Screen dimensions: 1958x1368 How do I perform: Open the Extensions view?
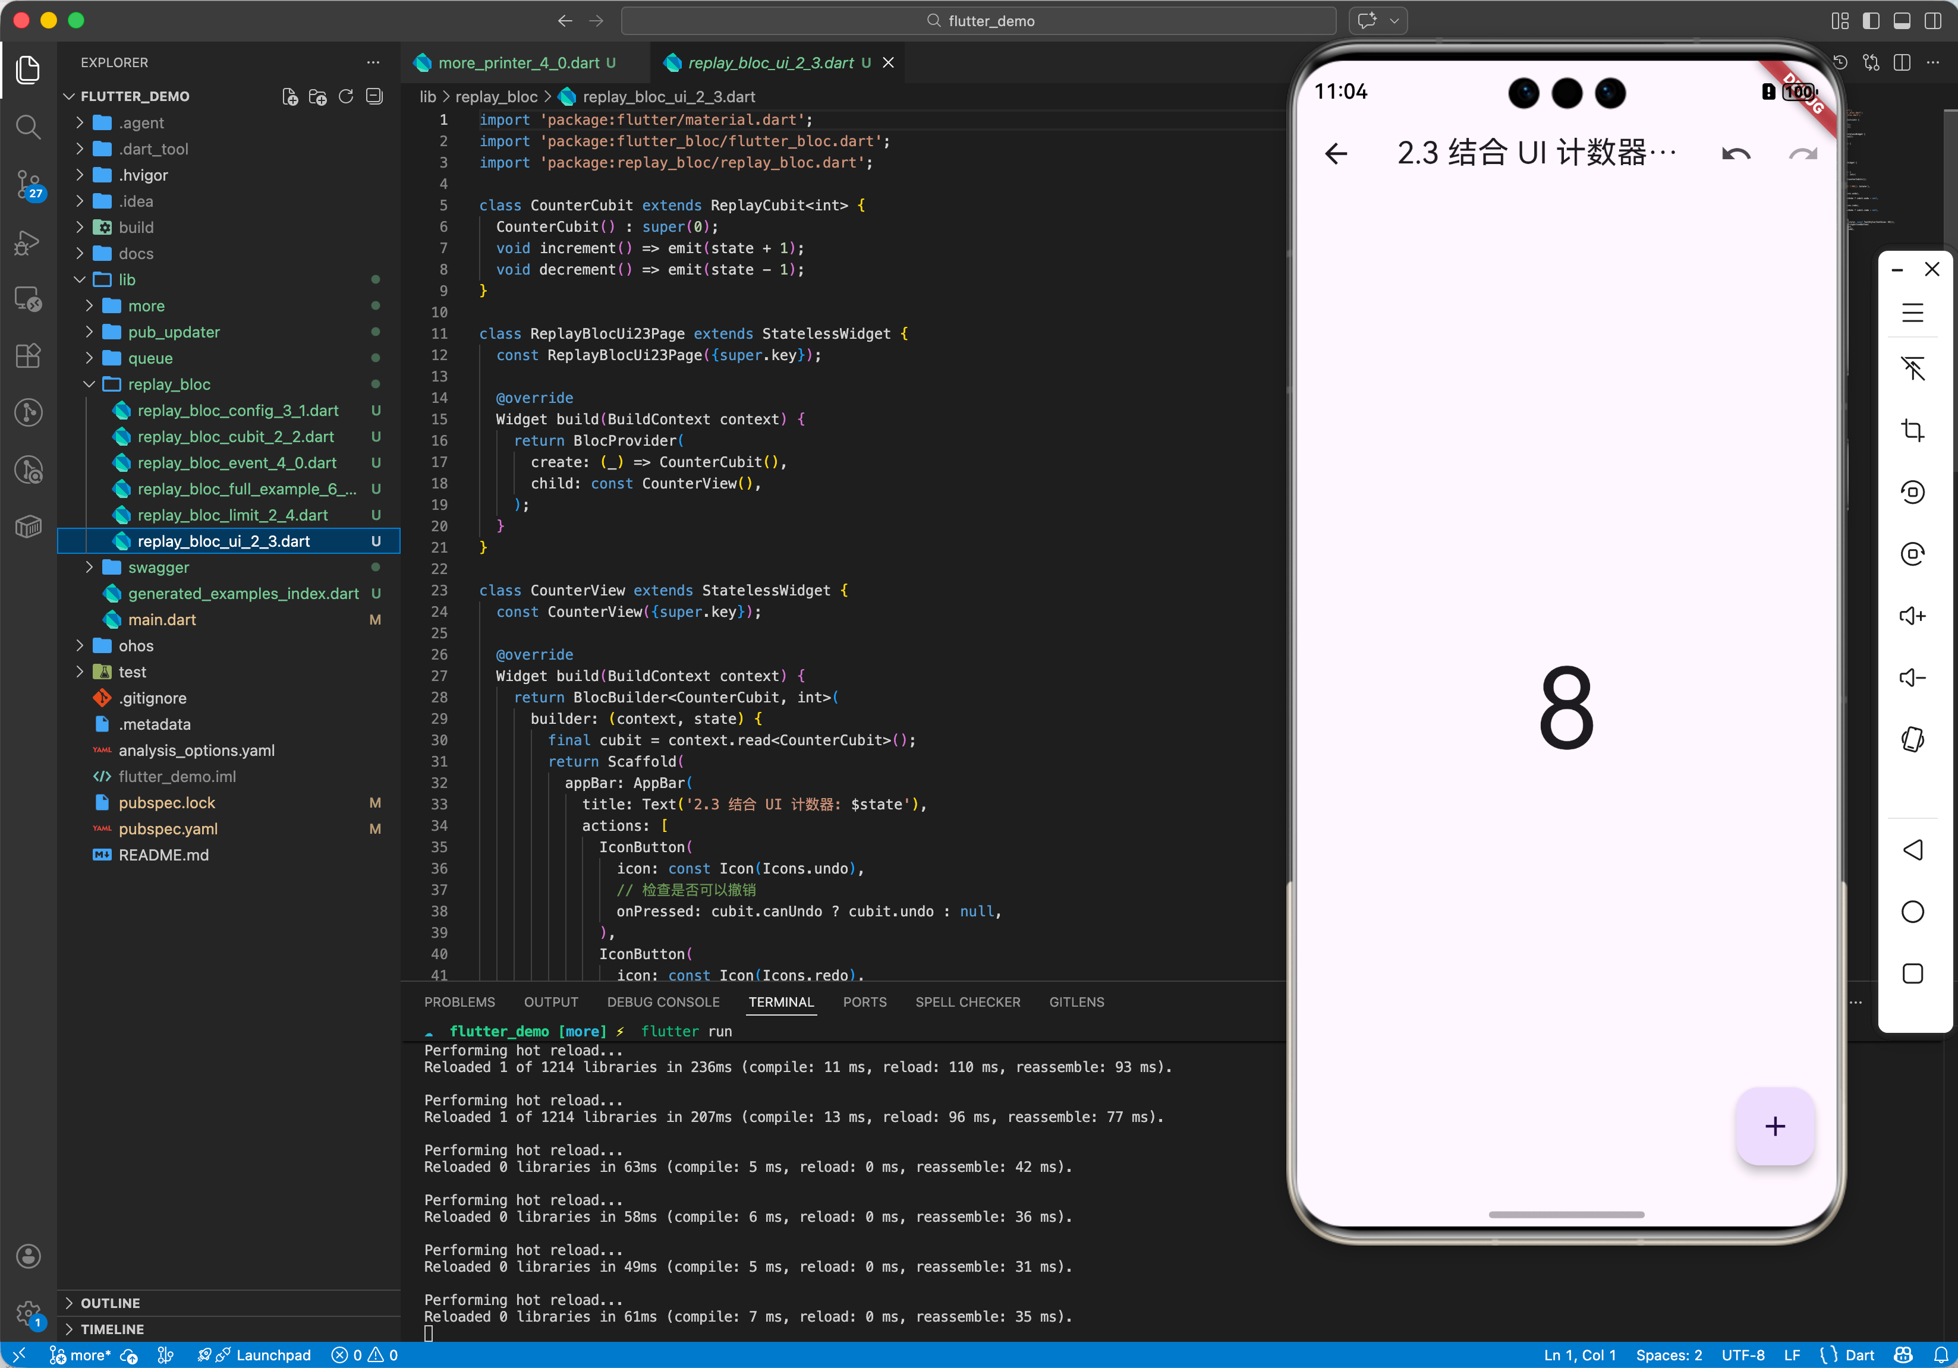[28, 355]
